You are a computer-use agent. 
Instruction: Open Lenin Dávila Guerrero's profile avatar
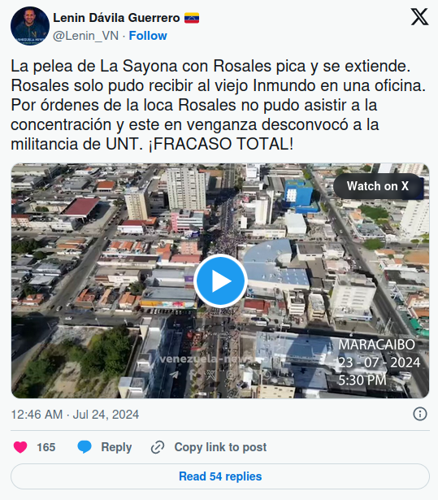[30, 26]
